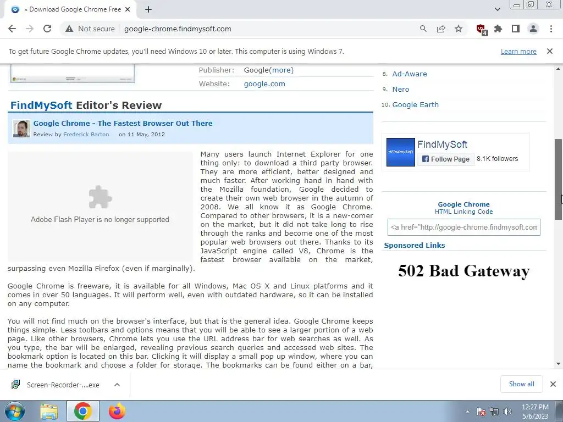Image resolution: width=563 pixels, height=422 pixels.
Task: Open the network tray icon
Action: tap(494, 412)
